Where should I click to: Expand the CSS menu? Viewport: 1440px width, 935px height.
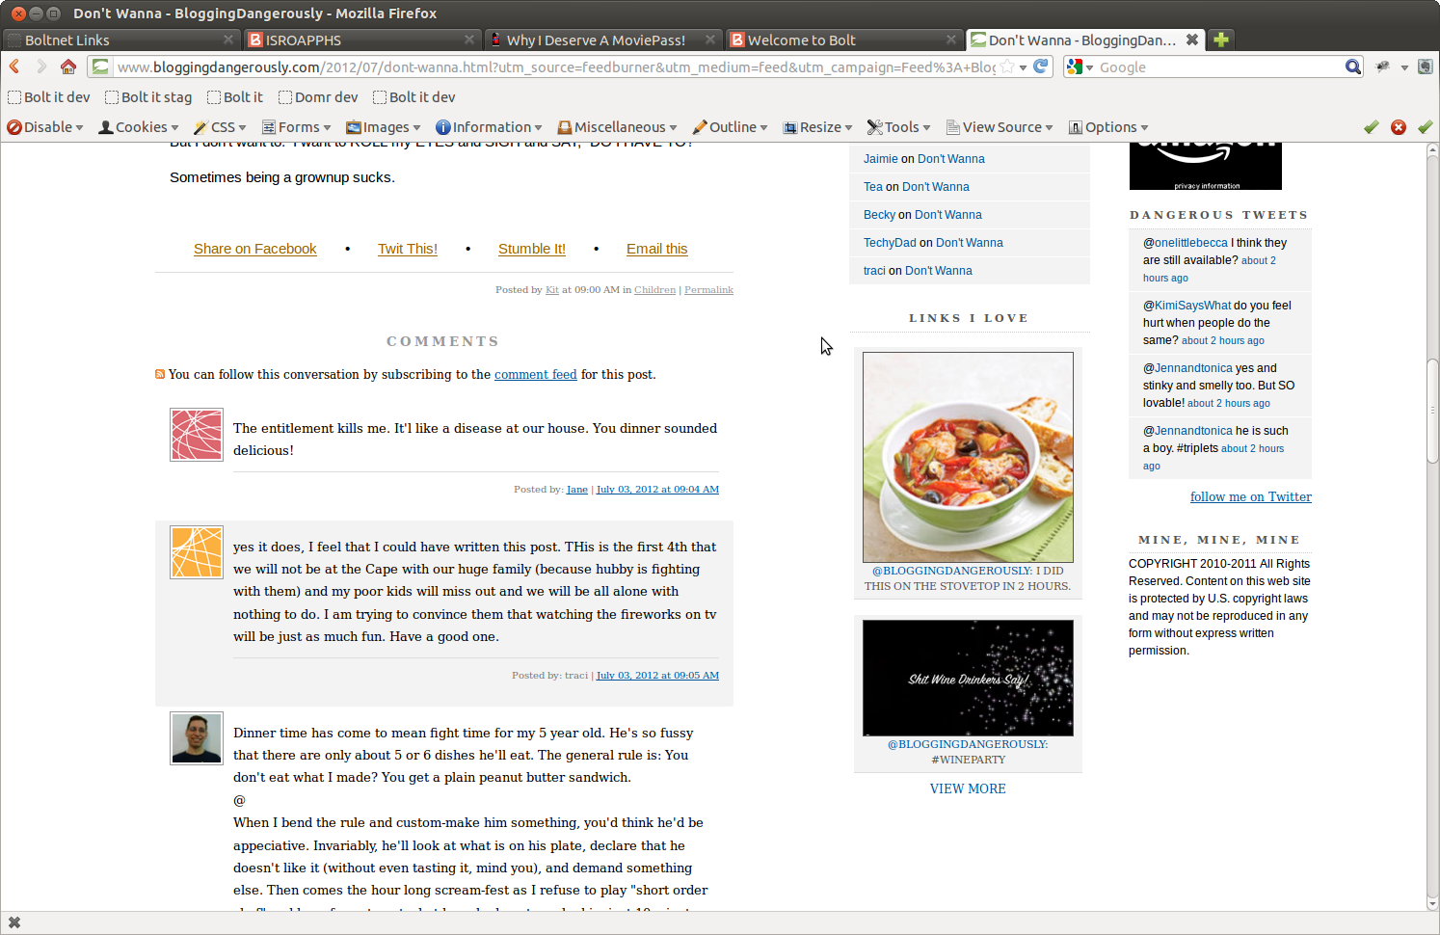pos(220,127)
